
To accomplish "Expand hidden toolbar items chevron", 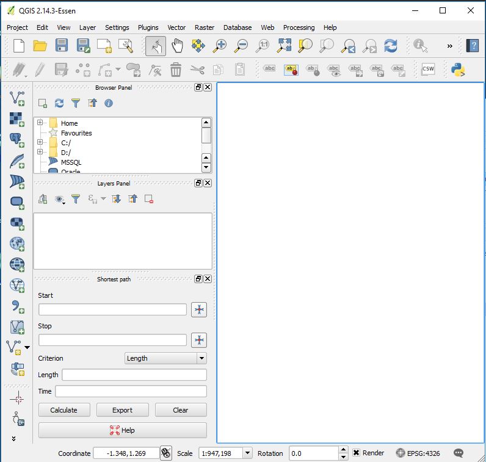I will click(450, 46).
